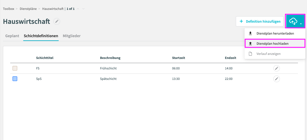Click the Frühschicht description cell

[108, 69]
